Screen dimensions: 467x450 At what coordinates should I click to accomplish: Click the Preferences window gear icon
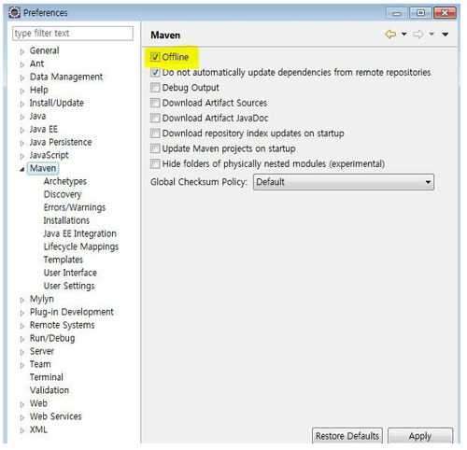[14, 12]
